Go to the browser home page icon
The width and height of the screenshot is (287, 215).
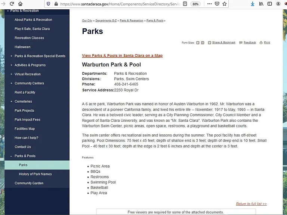click(x=20, y=4)
